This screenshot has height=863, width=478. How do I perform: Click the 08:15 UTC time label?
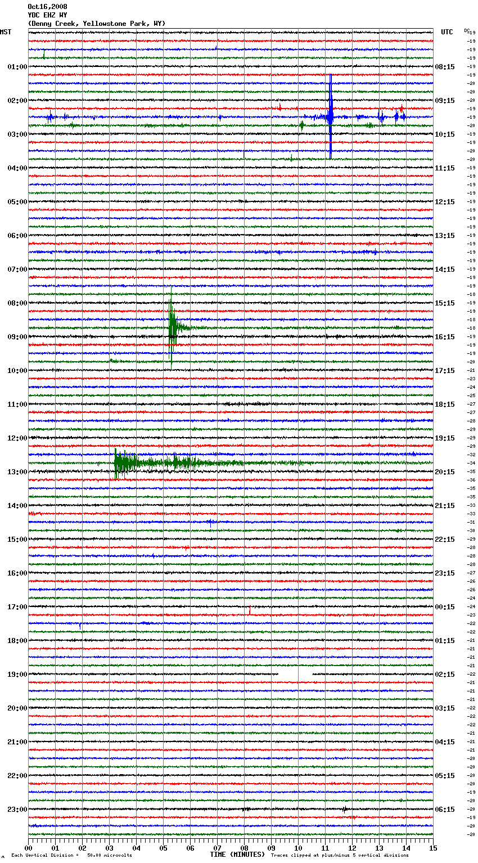(x=445, y=67)
